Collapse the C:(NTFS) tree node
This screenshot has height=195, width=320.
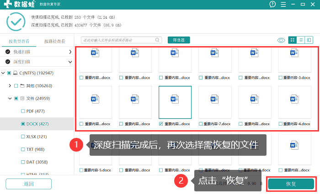click(x=3, y=73)
